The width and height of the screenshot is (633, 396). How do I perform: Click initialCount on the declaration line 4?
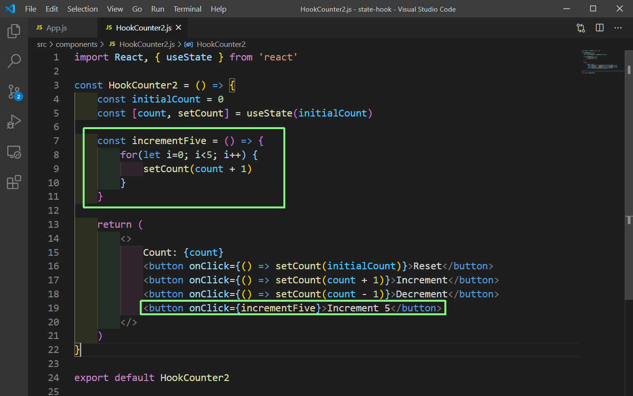(x=166, y=99)
